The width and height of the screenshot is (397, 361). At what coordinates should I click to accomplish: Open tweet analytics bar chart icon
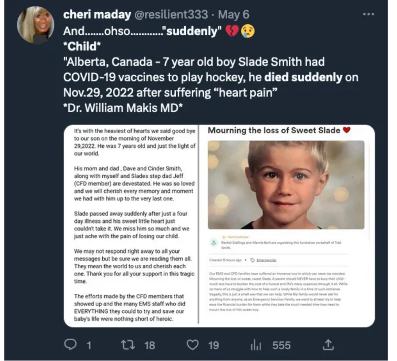(256, 345)
